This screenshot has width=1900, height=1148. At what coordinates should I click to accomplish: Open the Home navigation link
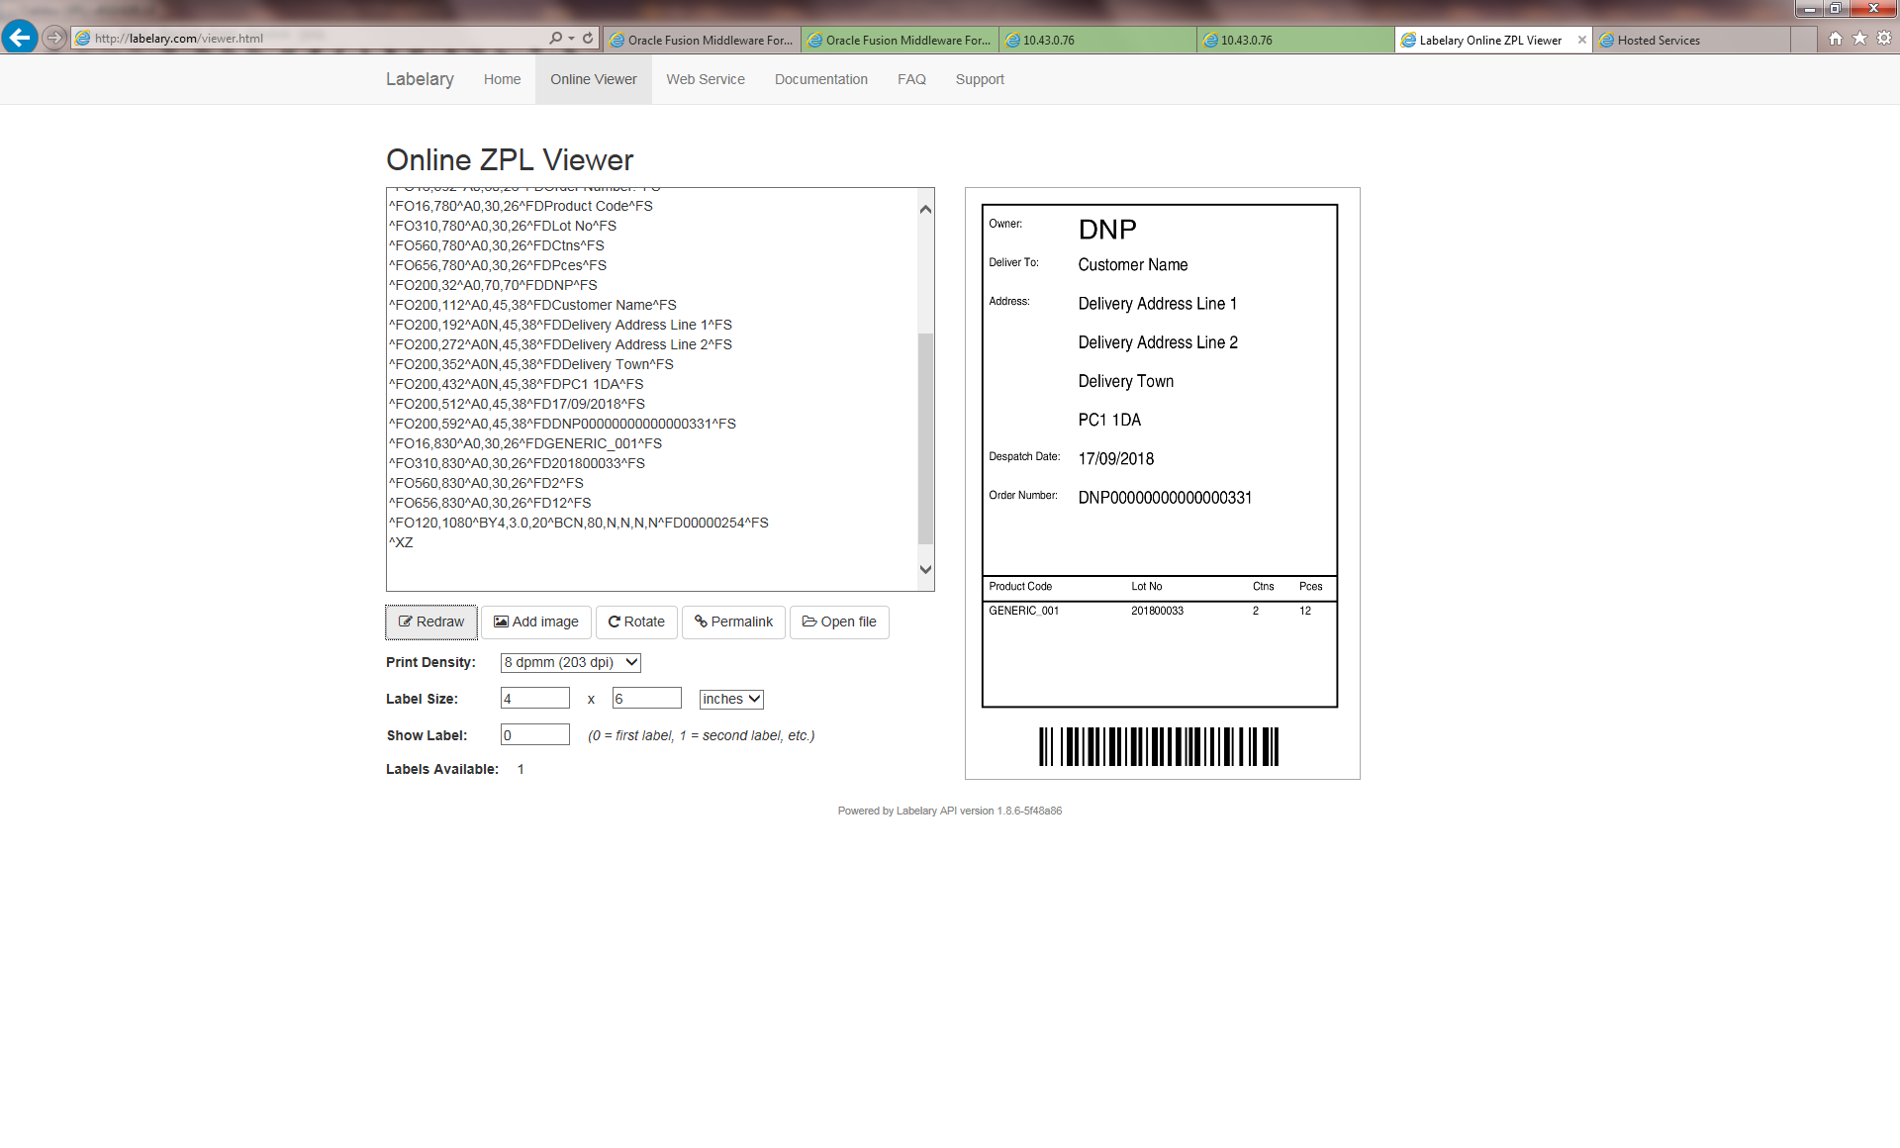[x=502, y=79]
